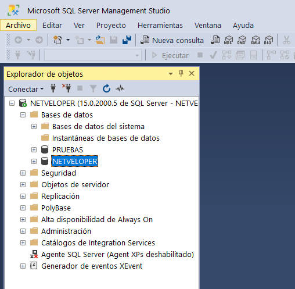Click the new project icon

tap(57, 40)
